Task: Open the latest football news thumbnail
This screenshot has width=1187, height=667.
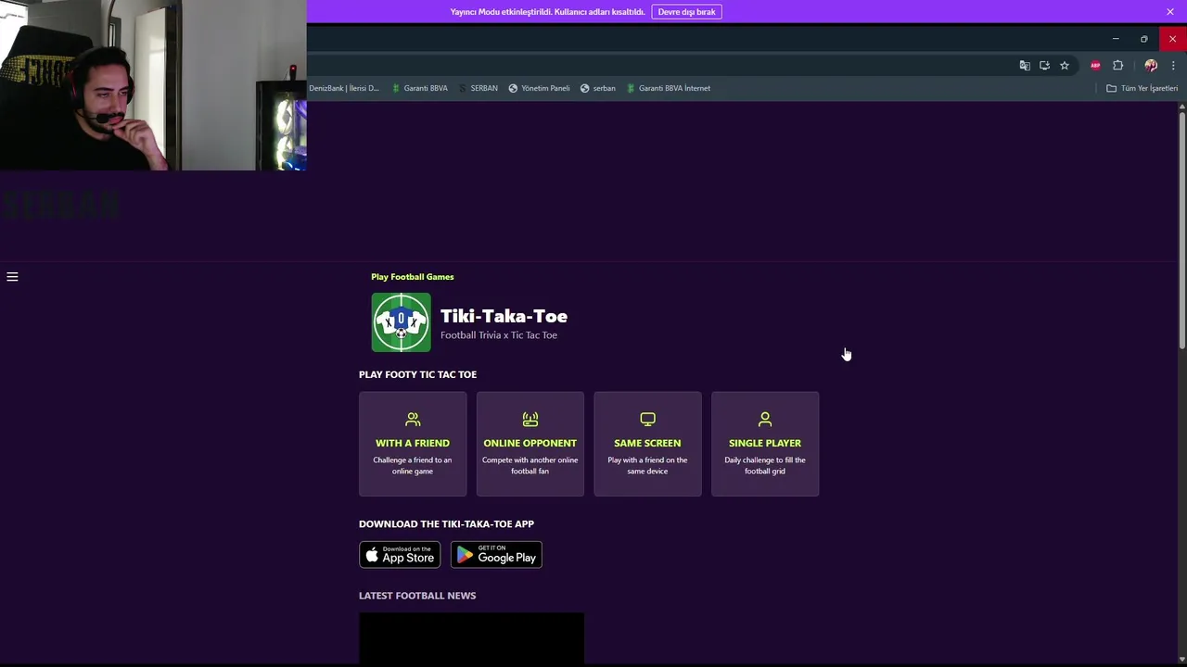Action: (471, 638)
